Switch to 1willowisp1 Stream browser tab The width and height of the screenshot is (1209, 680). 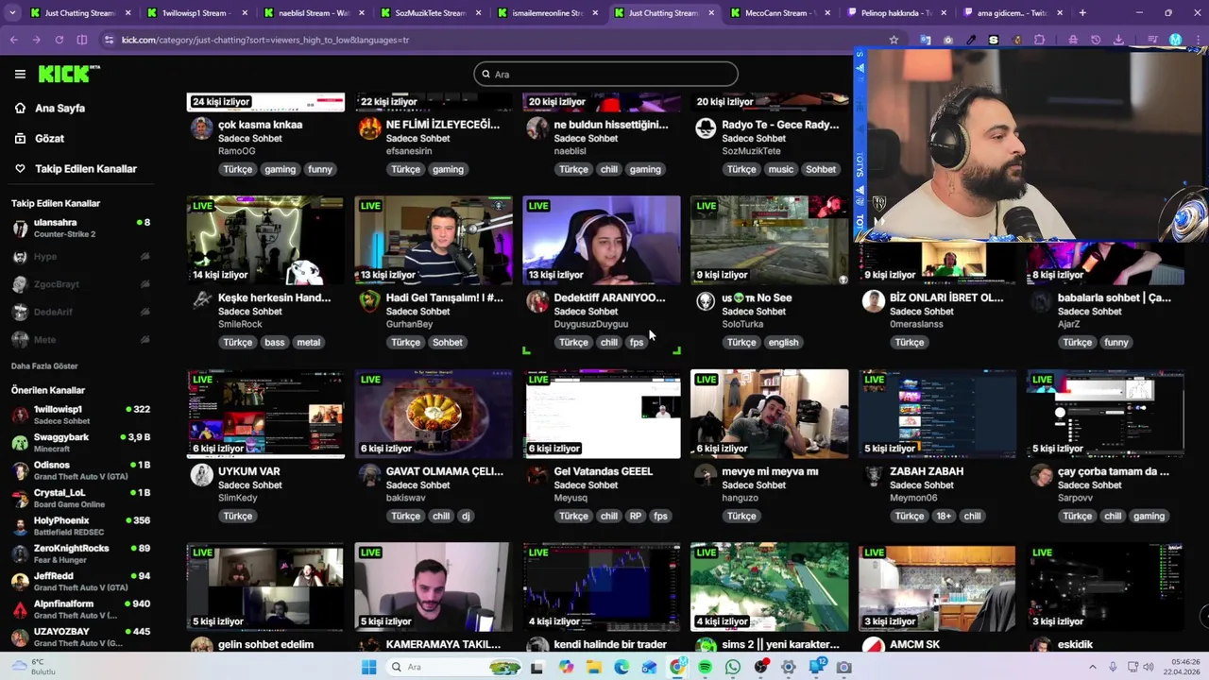pyautogui.click(x=196, y=13)
